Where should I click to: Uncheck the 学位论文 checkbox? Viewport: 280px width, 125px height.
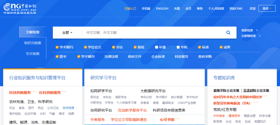pos(86,47)
